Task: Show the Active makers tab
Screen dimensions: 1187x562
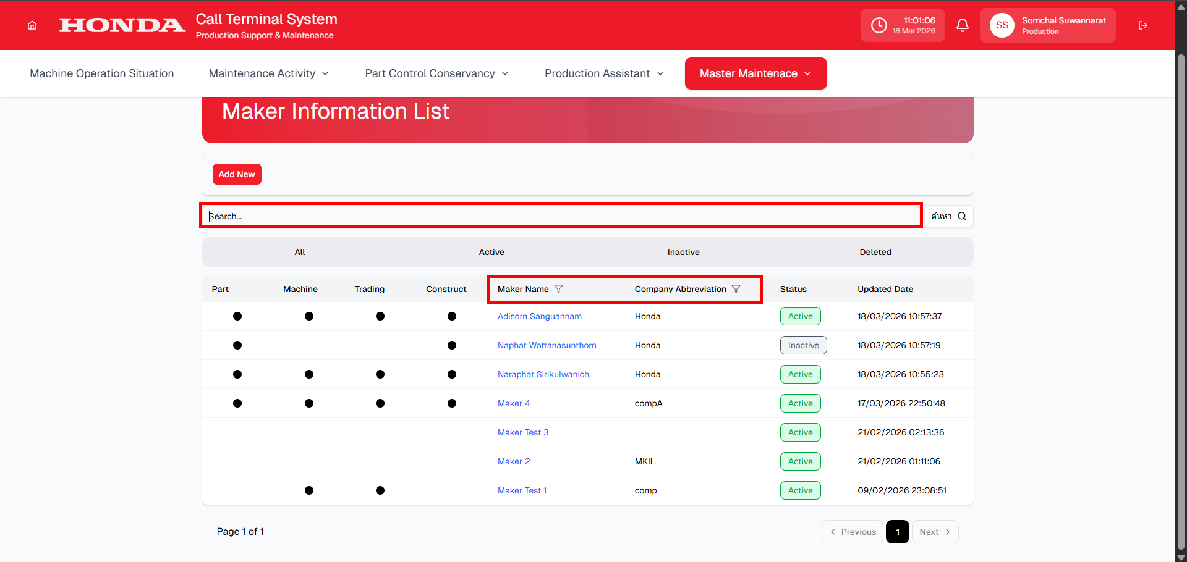Action: tap(491, 252)
